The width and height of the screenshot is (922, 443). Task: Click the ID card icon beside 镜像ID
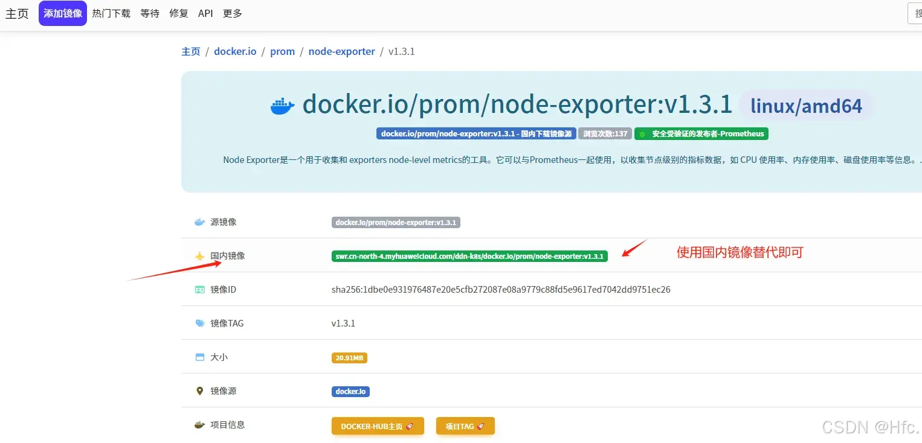coord(200,290)
